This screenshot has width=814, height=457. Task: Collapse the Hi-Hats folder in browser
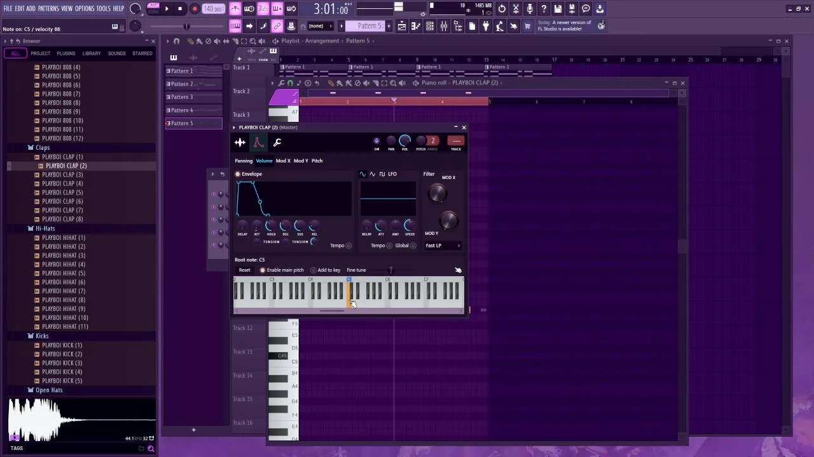pyautogui.click(x=45, y=228)
